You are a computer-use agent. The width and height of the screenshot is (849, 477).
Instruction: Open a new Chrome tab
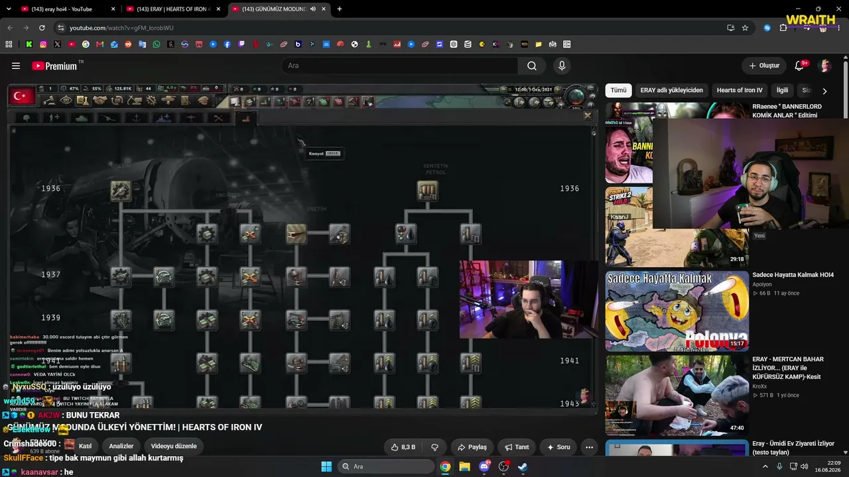pyautogui.click(x=340, y=9)
